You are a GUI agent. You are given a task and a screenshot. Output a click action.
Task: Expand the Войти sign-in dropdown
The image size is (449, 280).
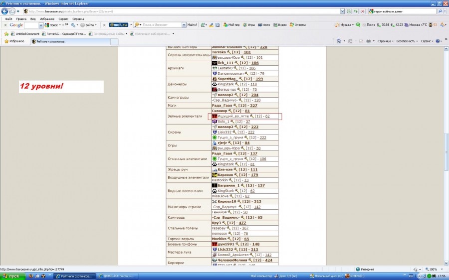[x=96, y=25]
